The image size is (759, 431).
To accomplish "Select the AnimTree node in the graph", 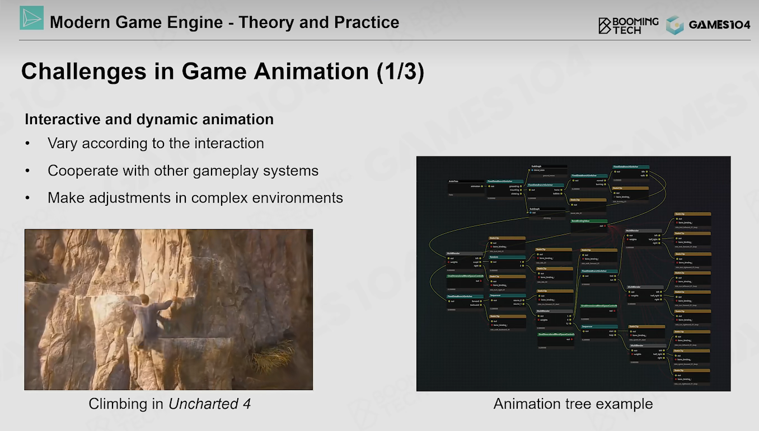I will click(467, 187).
